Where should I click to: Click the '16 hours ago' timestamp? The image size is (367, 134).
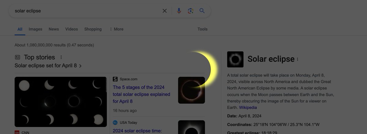coord(125,110)
